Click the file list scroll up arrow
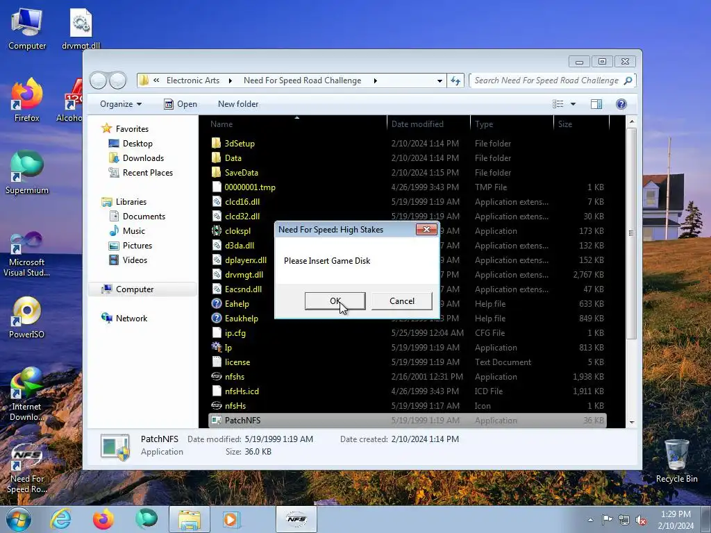The image size is (711, 533). tap(632, 121)
